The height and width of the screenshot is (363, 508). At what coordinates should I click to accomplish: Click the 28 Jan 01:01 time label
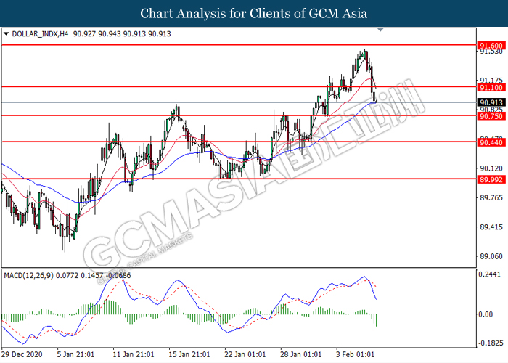[300, 354]
